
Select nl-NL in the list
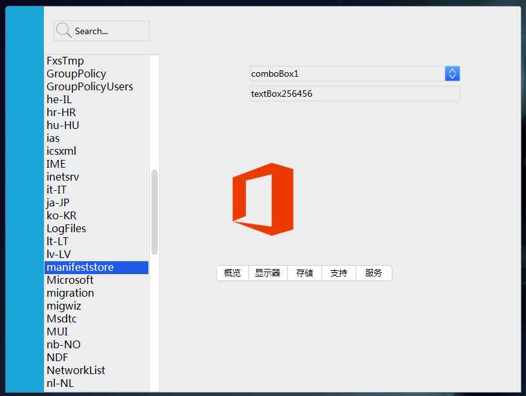click(96, 384)
